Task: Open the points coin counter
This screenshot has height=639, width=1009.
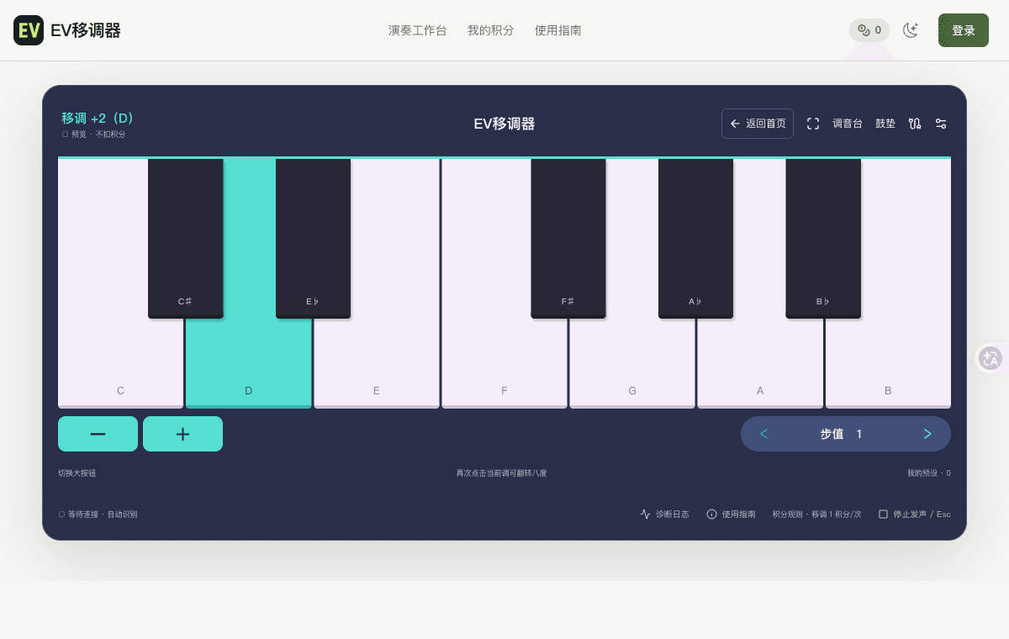Action: click(x=869, y=30)
